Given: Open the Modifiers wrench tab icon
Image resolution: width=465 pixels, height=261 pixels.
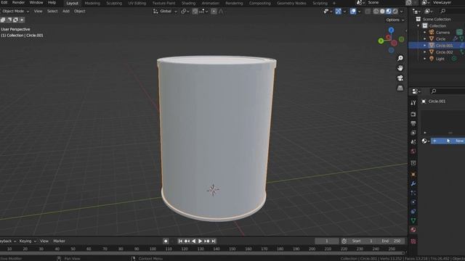Looking at the screenshot, I should pyautogui.click(x=413, y=183).
